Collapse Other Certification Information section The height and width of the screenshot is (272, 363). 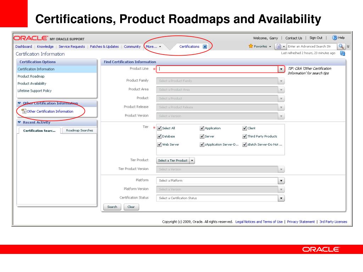19,103
